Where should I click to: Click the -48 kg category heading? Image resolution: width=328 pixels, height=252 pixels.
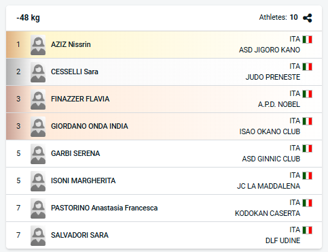[x=28, y=18]
